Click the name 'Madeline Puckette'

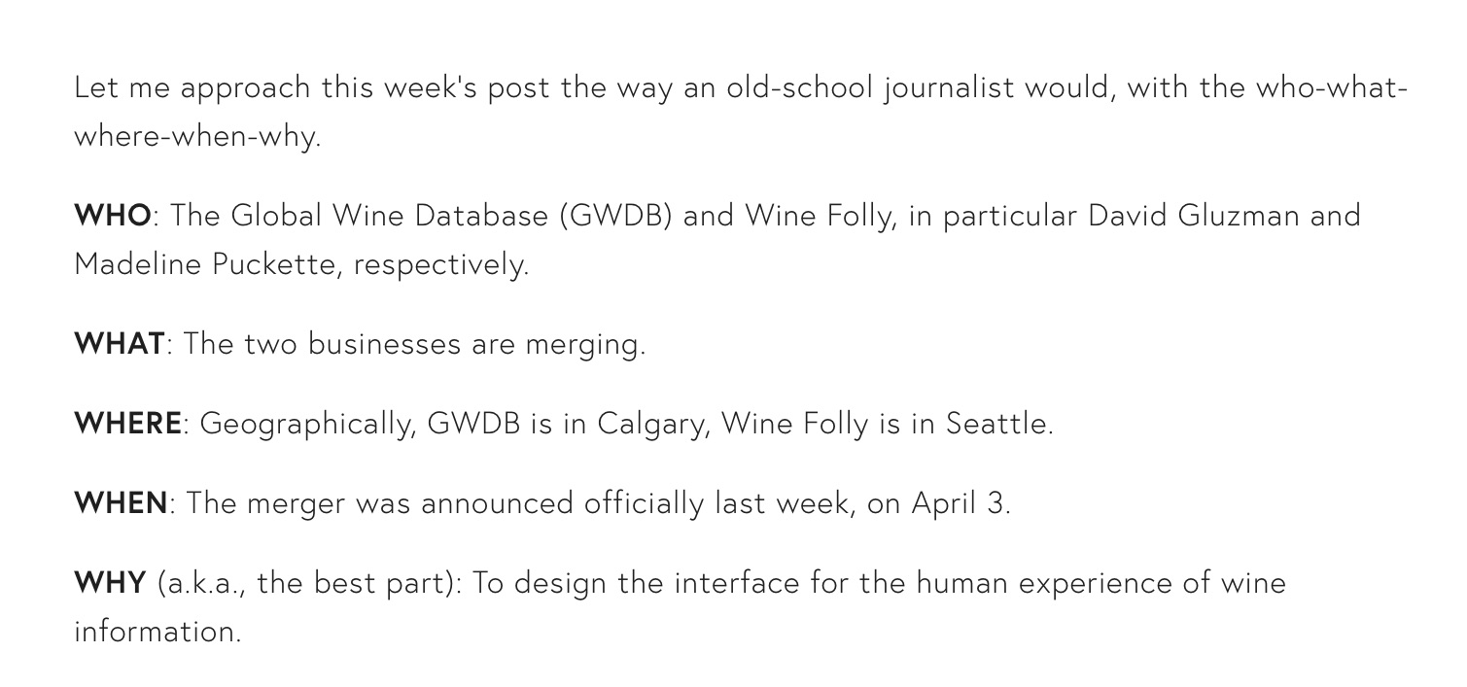(204, 264)
